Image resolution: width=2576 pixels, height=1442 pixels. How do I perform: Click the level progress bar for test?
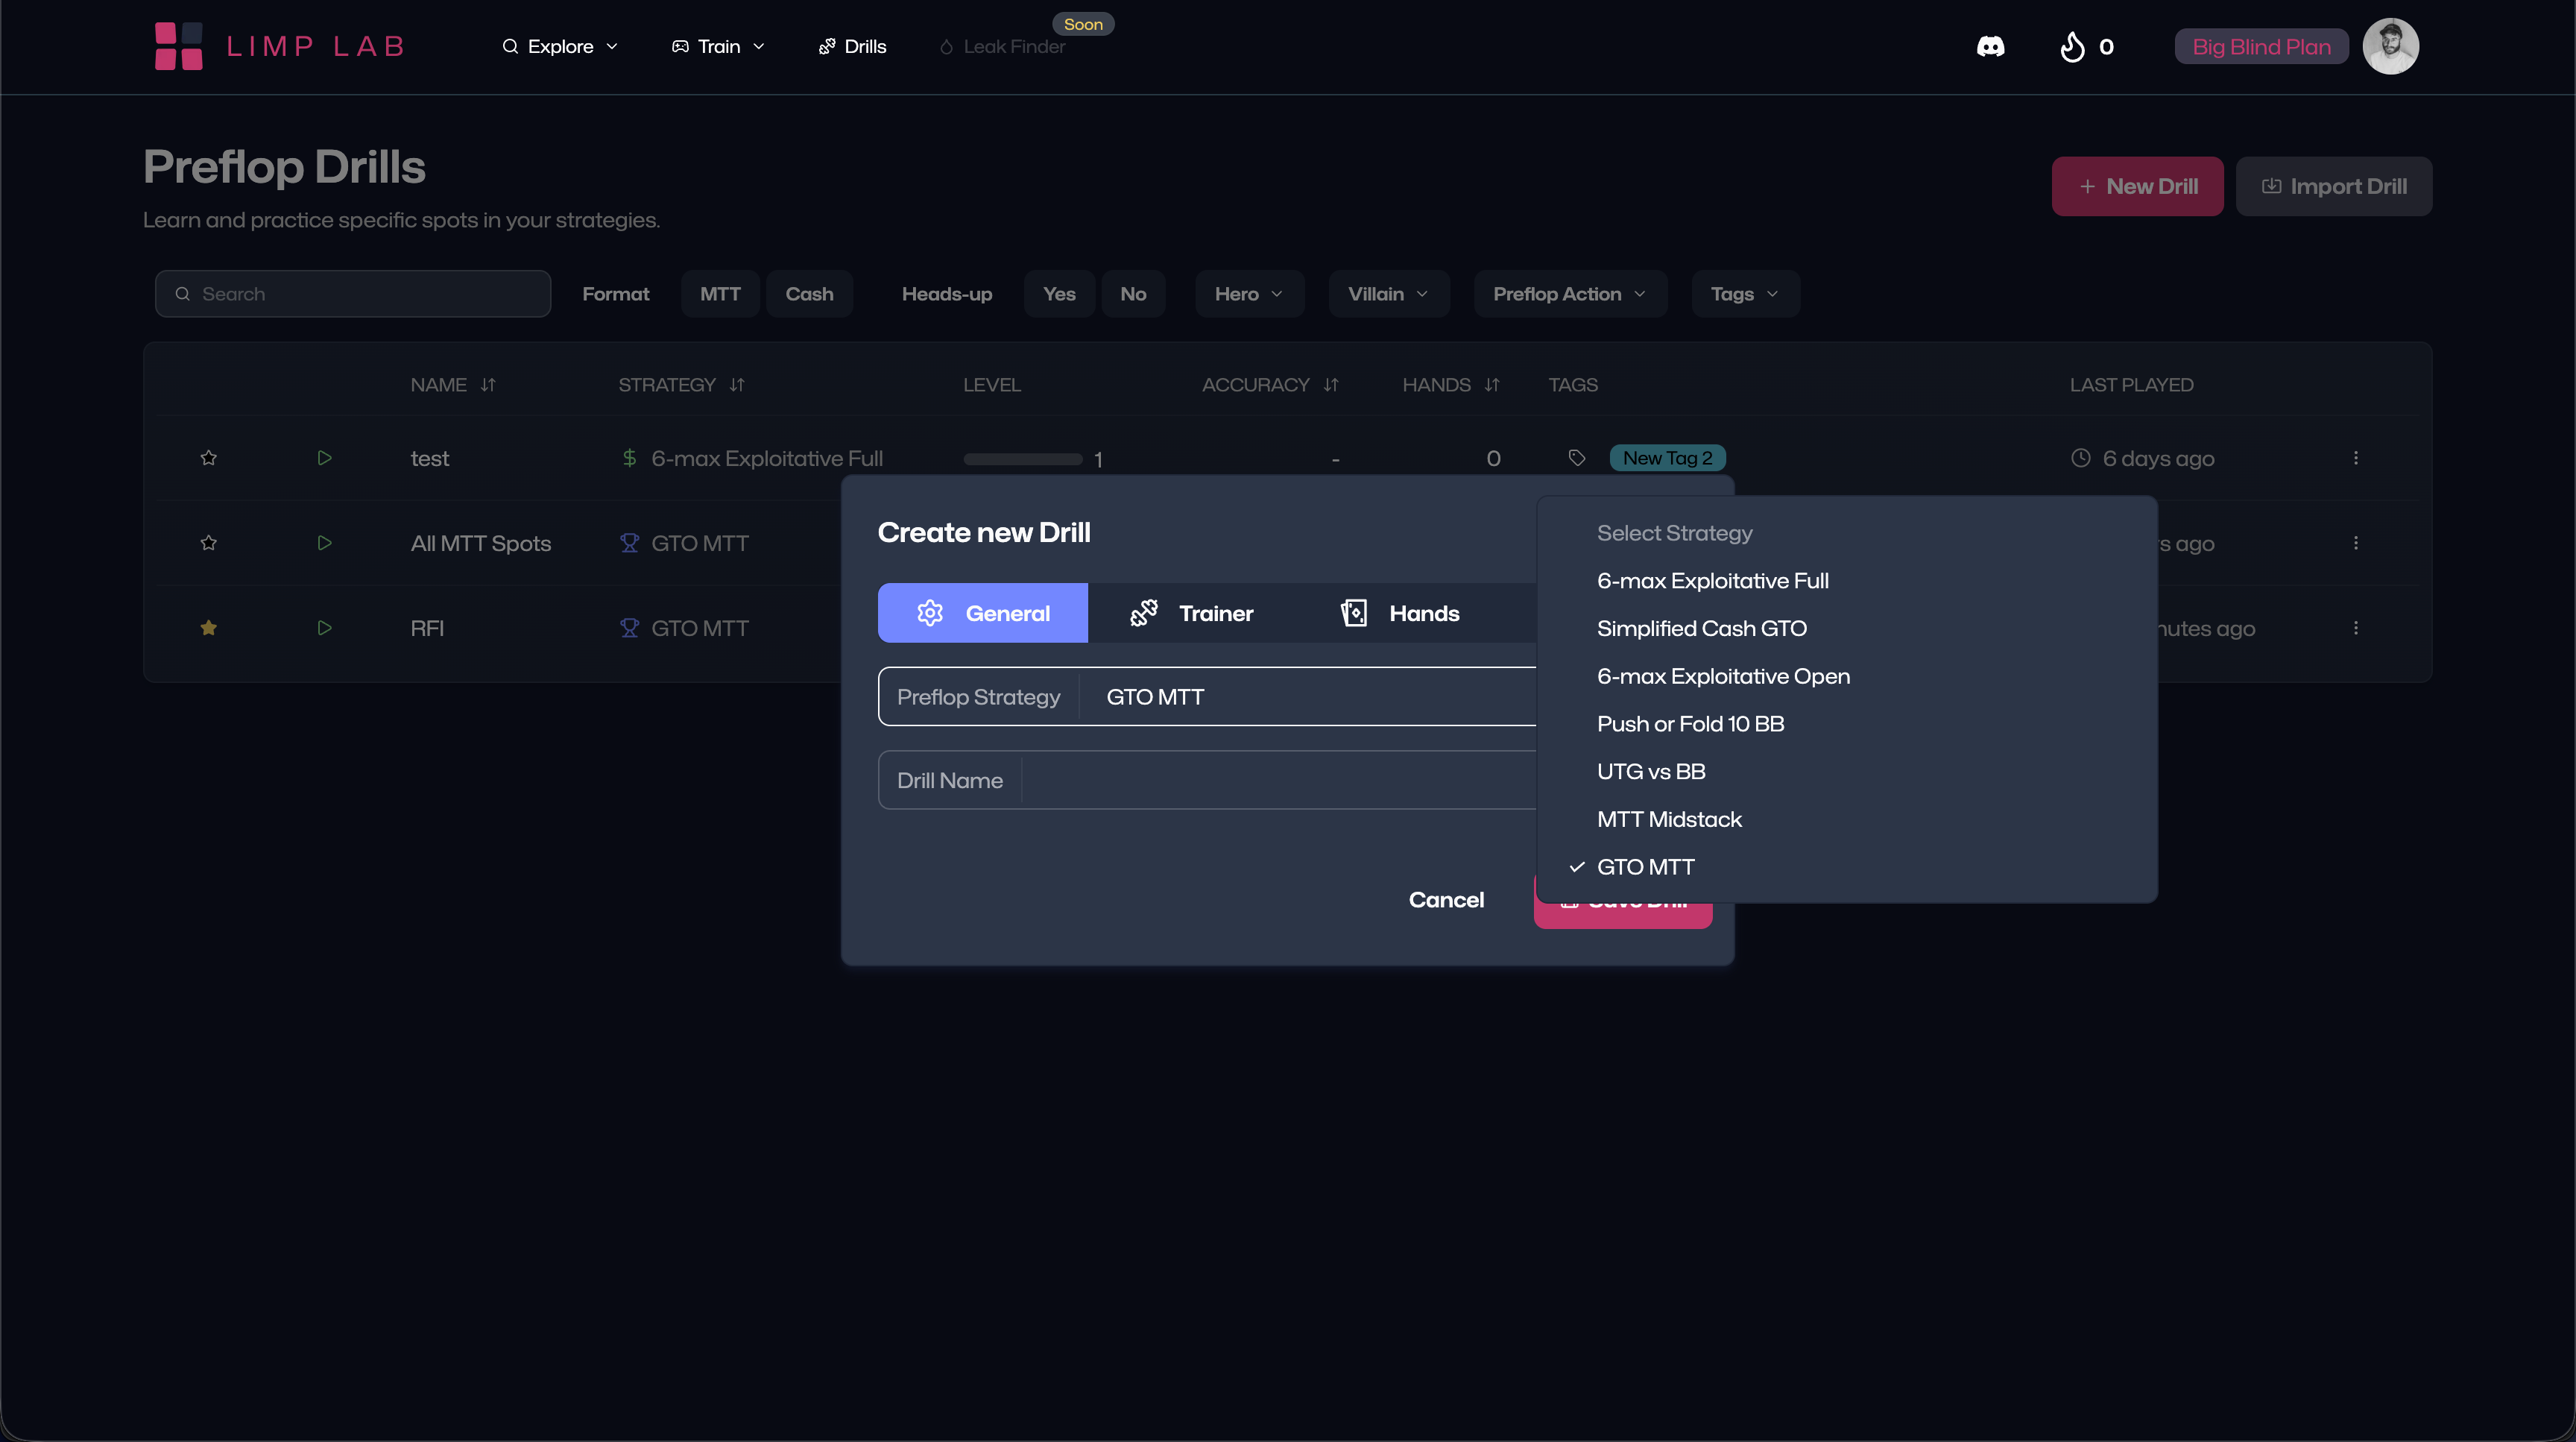[1022, 459]
